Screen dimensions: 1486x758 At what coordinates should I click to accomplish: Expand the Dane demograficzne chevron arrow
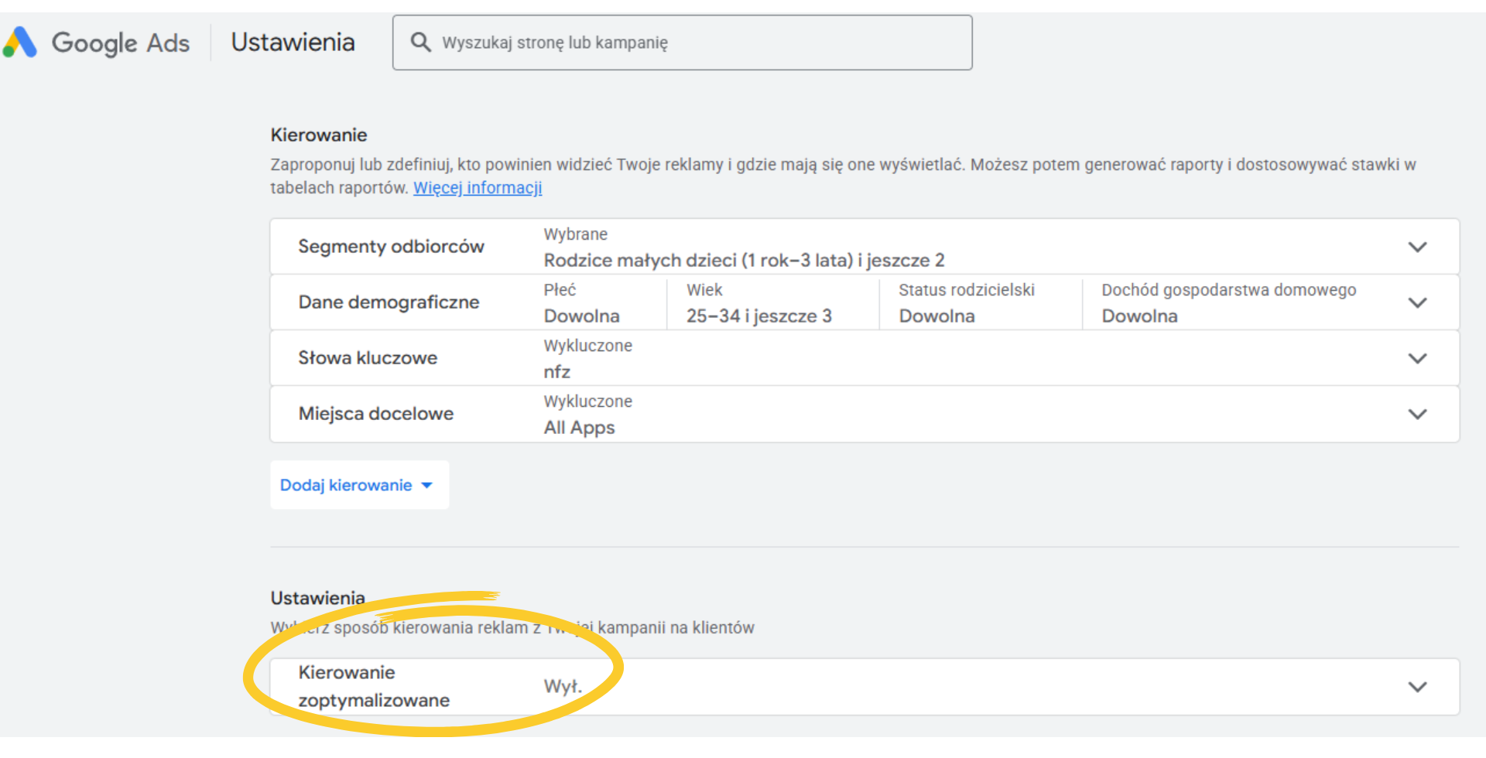[1416, 302]
